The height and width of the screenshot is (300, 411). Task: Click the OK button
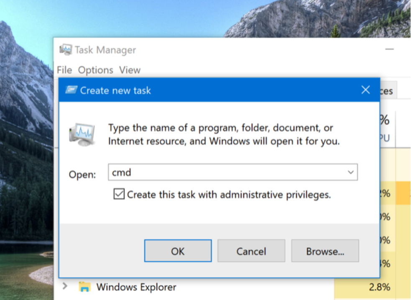(x=178, y=251)
